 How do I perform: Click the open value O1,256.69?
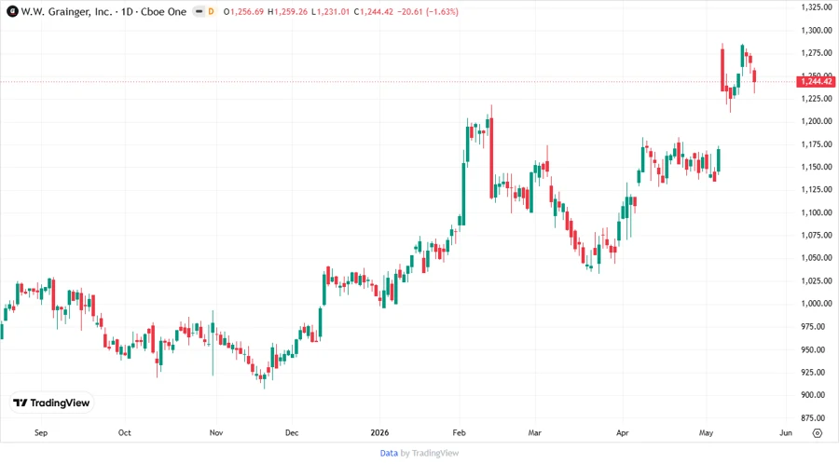point(243,12)
